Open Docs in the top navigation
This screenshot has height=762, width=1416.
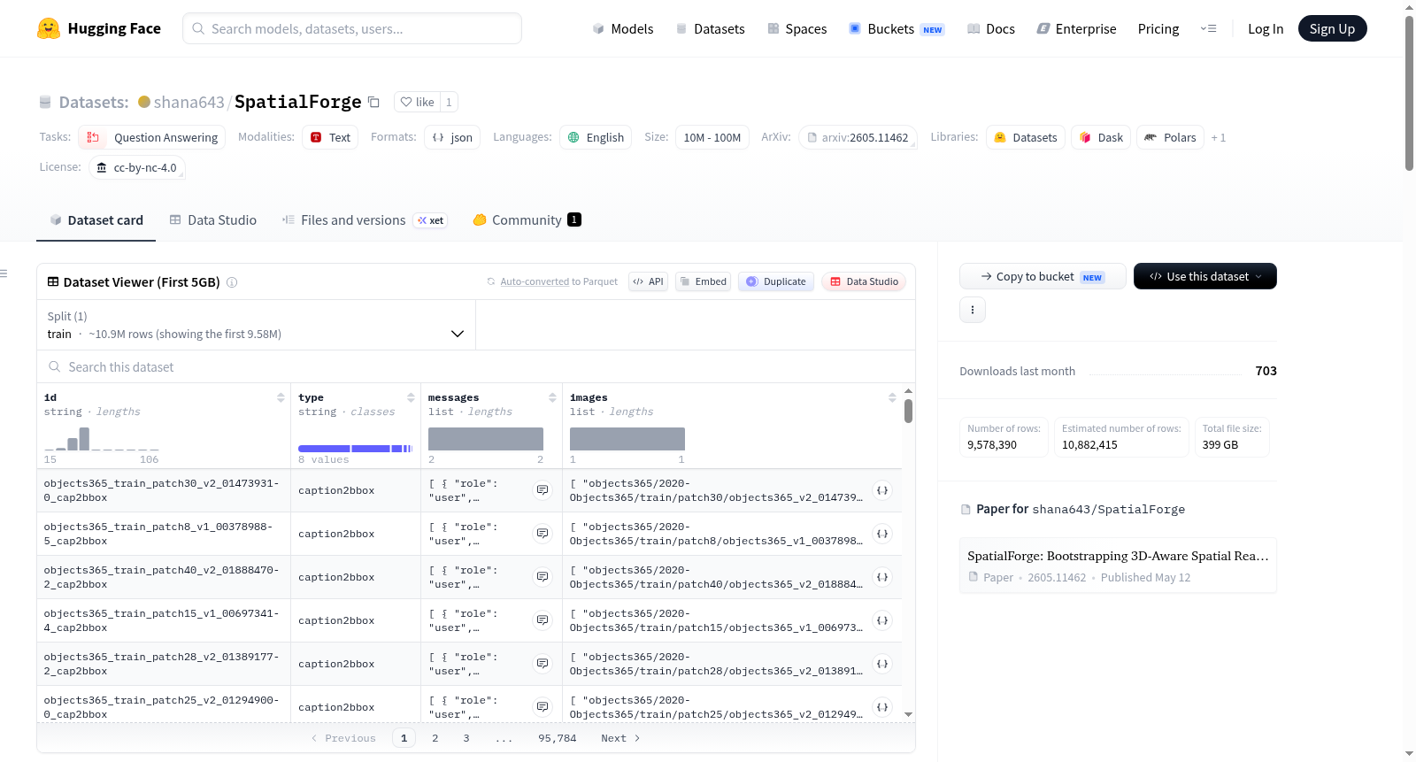coord(991,28)
